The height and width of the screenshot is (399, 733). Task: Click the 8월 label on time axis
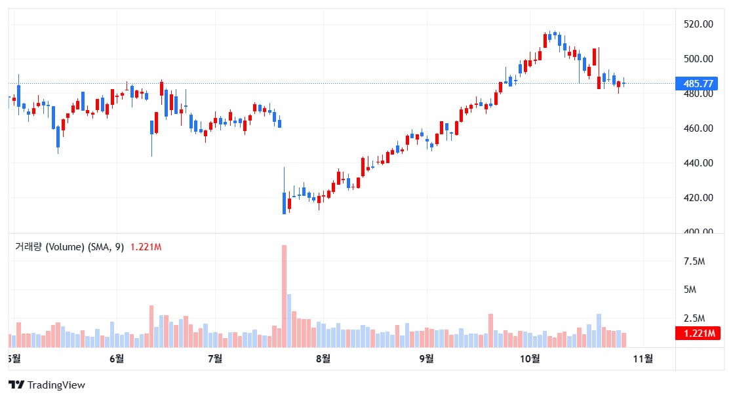[x=323, y=358]
